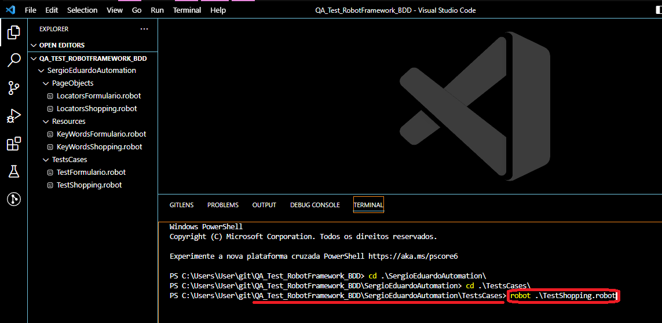Collapse the PageObjects folder

coord(46,83)
